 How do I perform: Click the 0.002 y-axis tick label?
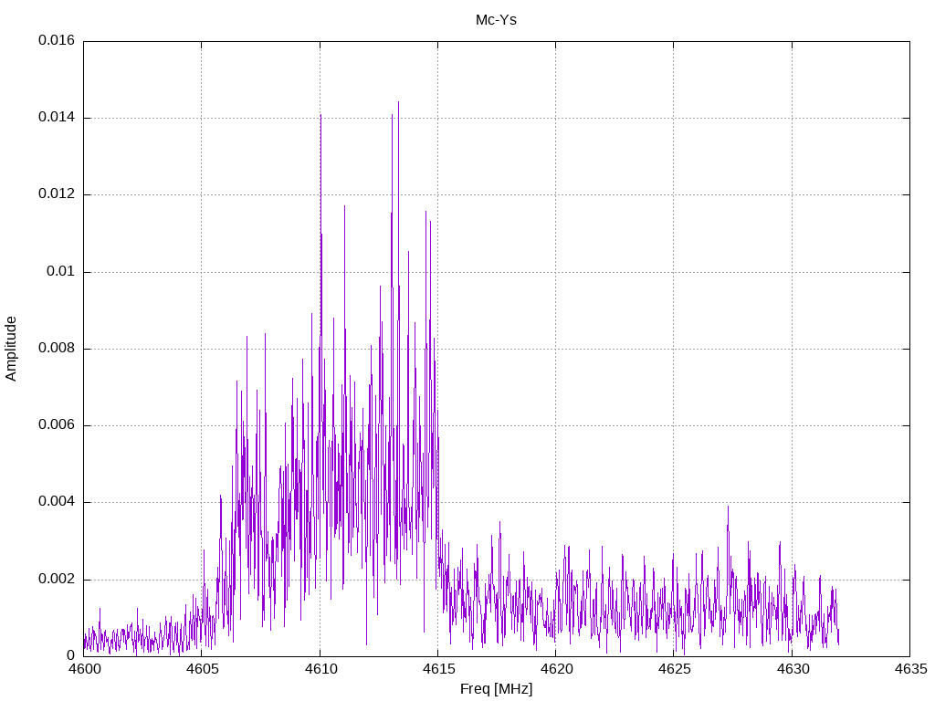tap(57, 580)
